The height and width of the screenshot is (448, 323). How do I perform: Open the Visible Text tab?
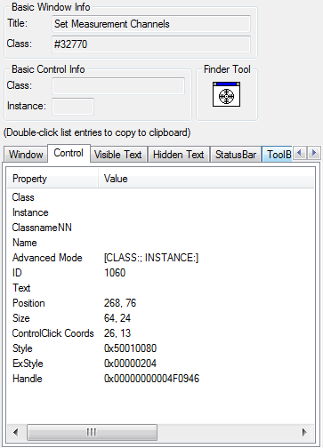click(118, 155)
